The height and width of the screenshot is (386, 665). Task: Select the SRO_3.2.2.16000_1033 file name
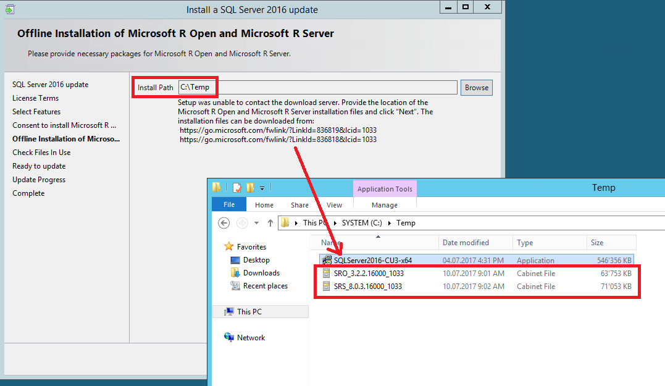369,274
